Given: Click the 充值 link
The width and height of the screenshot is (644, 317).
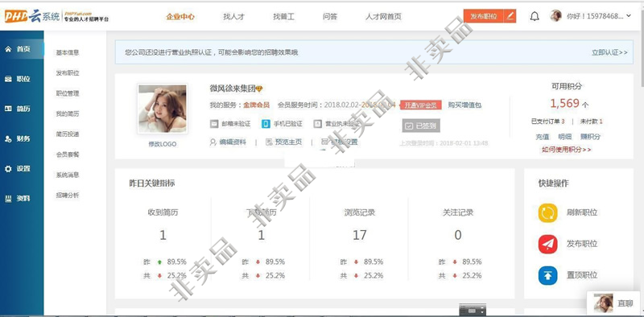Looking at the screenshot, I should [x=543, y=137].
